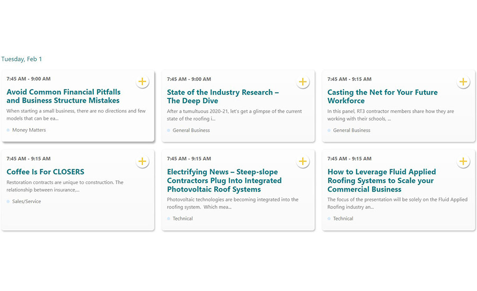Select the Money Matters category tag

point(29,130)
